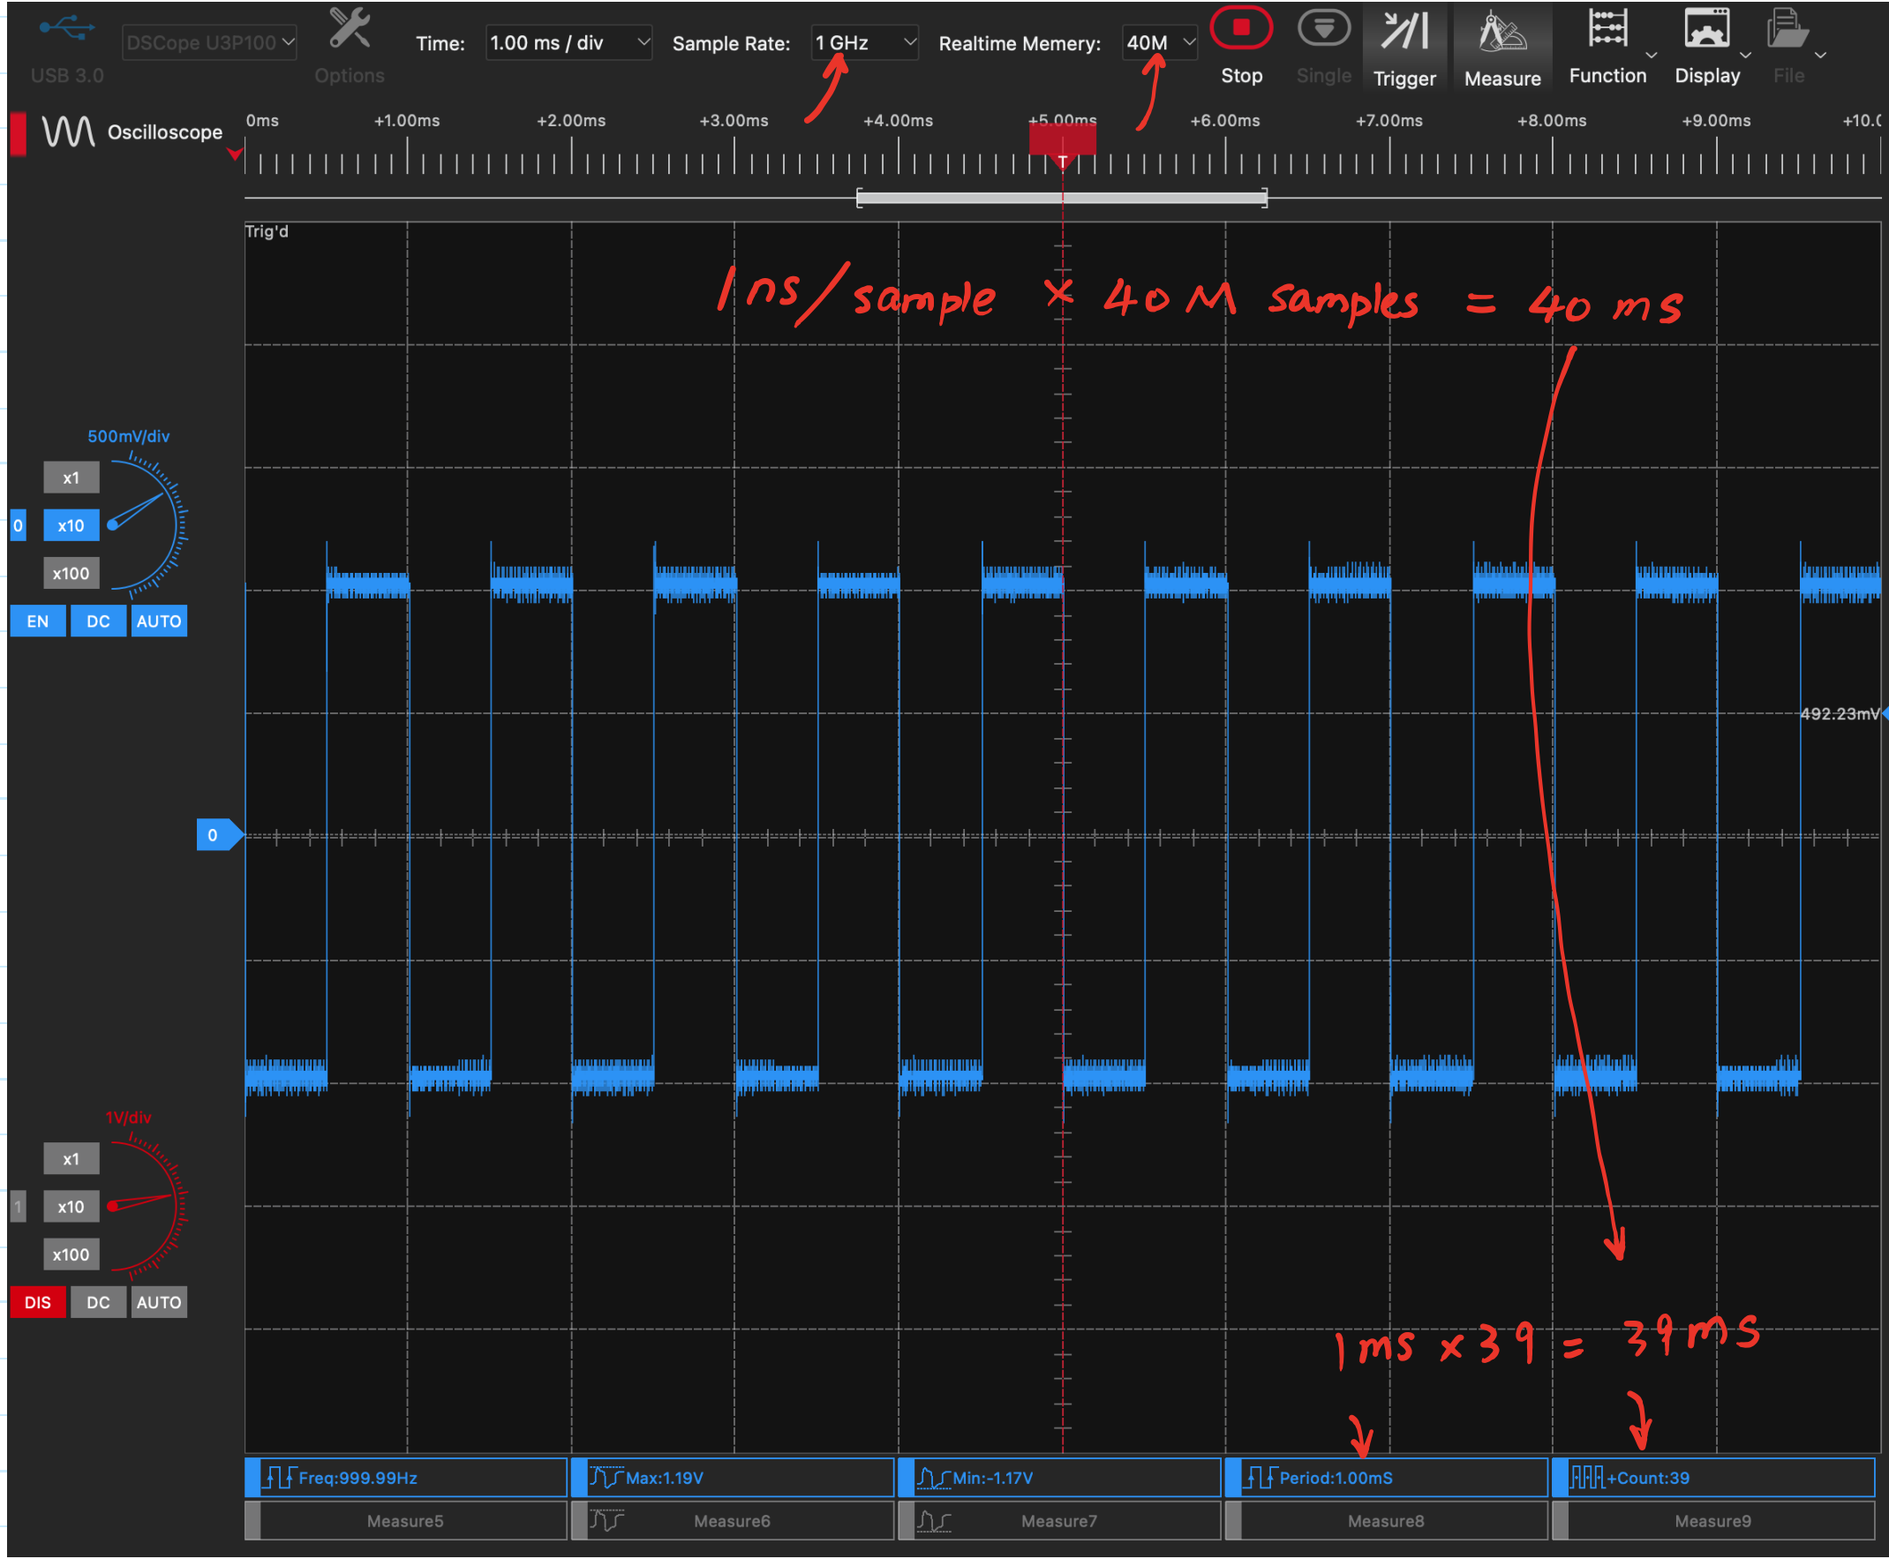
Task: Select x100 attenuation for channel 0
Action: [x=71, y=572]
